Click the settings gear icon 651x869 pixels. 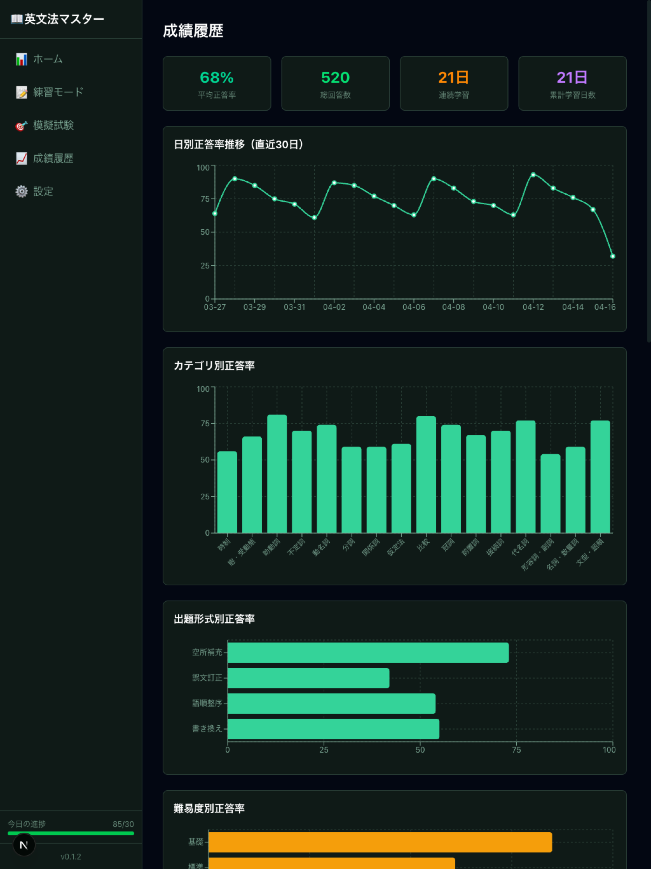21,191
